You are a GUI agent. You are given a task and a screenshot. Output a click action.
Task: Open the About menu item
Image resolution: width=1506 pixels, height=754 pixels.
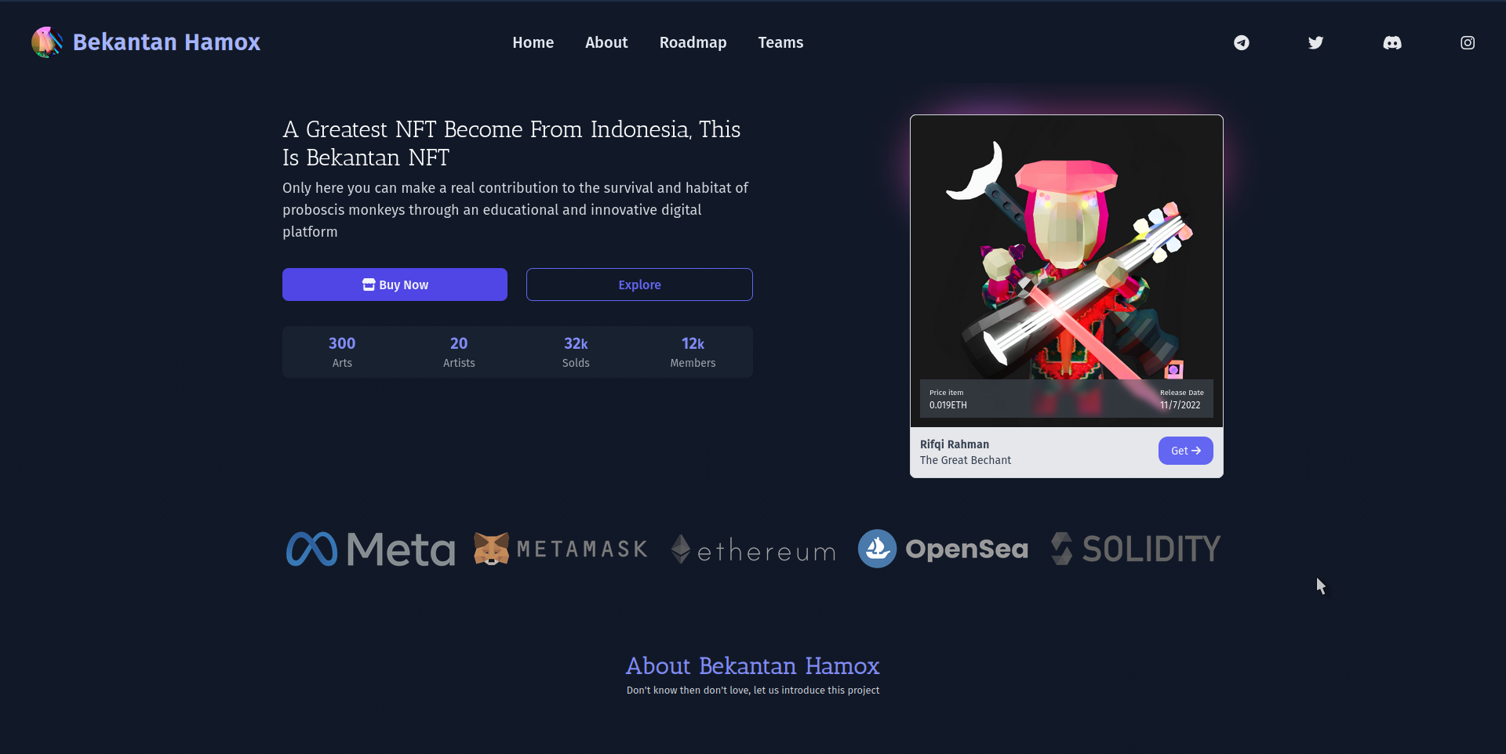pyautogui.click(x=606, y=42)
